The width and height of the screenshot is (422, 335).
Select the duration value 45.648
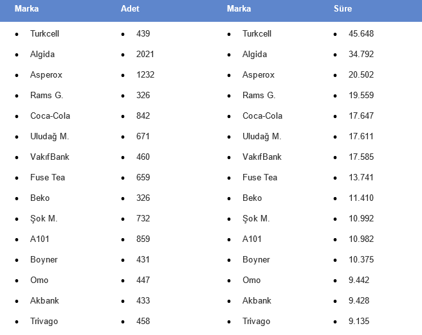(x=361, y=33)
